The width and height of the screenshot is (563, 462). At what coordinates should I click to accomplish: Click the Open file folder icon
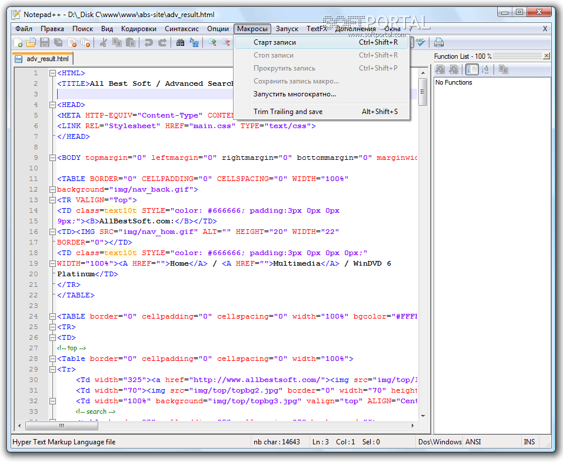[31, 42]
